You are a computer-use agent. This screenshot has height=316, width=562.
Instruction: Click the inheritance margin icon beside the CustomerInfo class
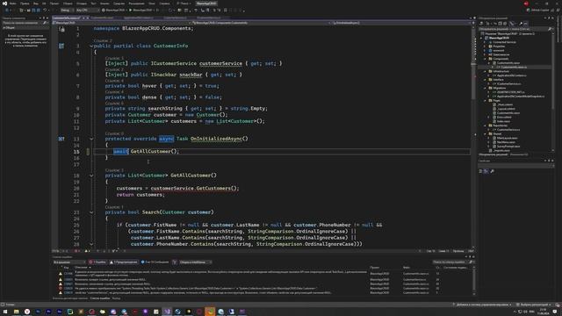(x=61, y=46)
